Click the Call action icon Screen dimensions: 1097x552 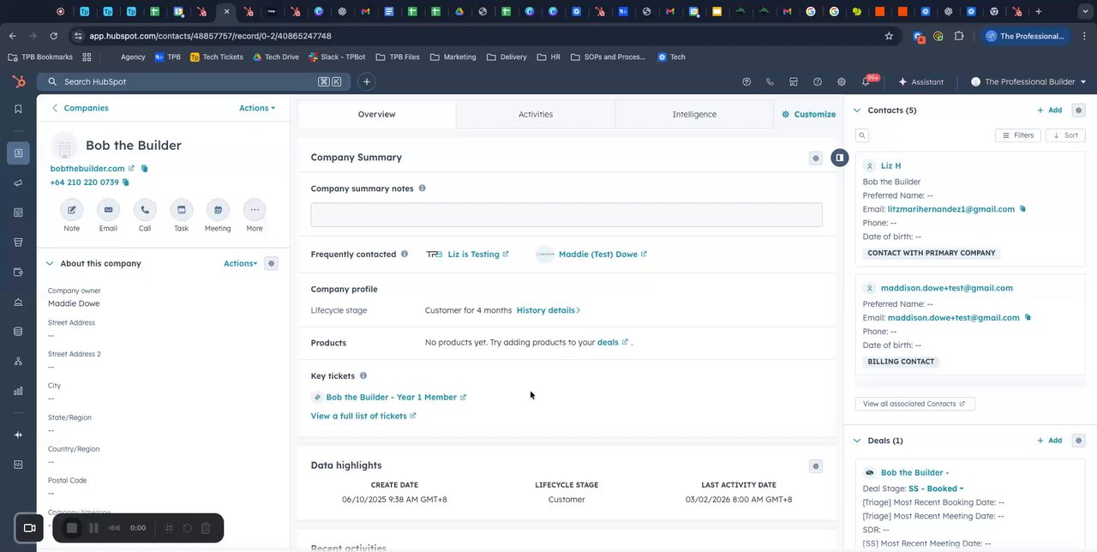click(x=145, y=210)
